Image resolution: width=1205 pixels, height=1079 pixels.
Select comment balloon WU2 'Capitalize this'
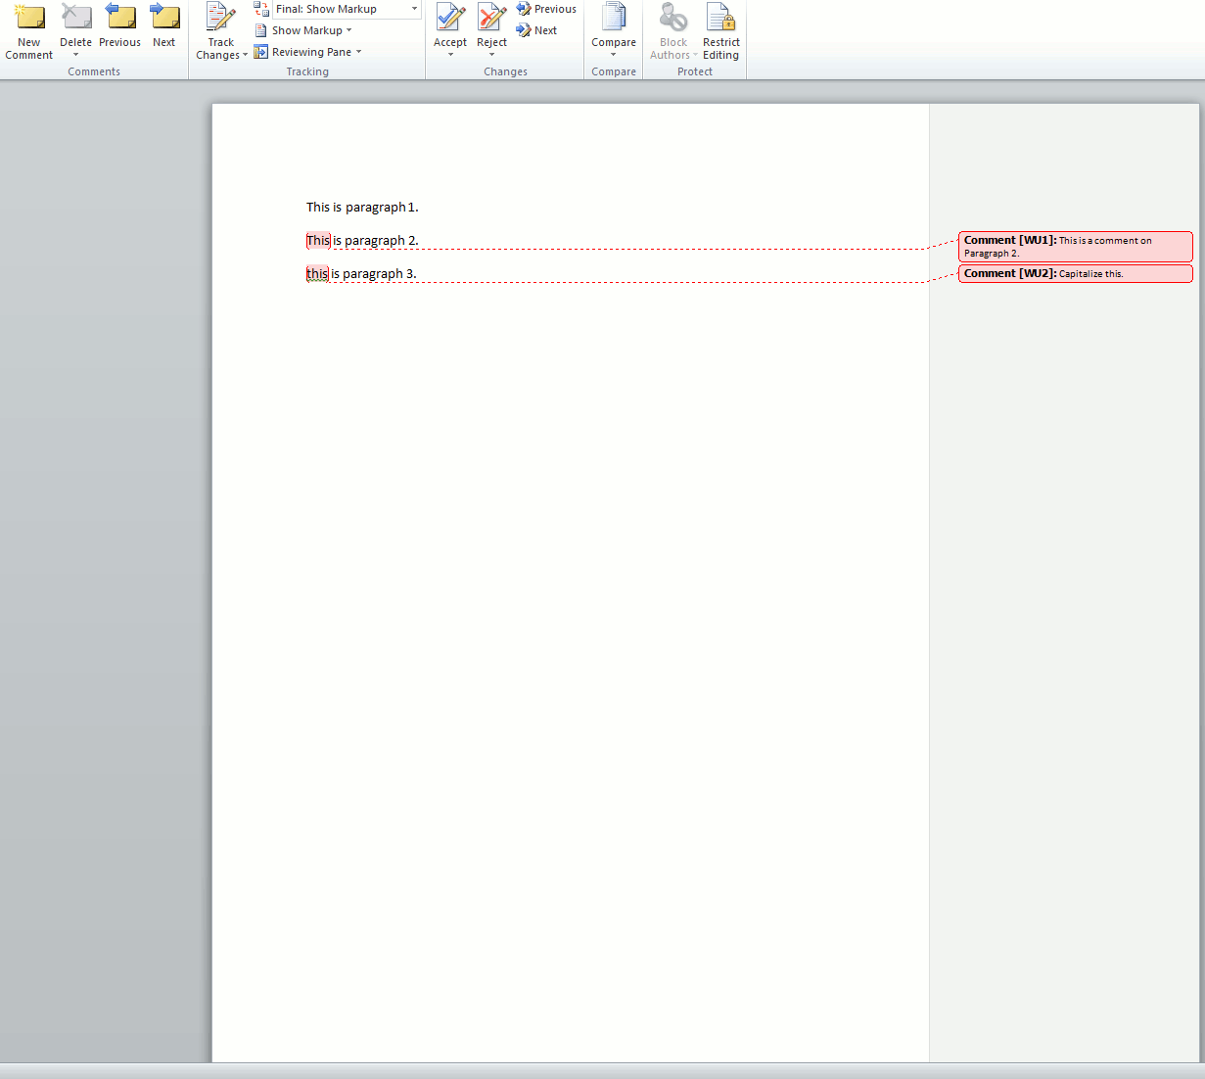point(1076,274)
